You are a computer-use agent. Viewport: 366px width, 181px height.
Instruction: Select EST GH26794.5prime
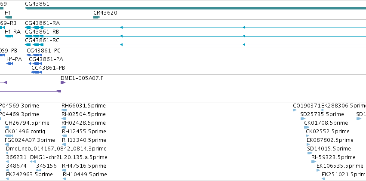(x=27, y=123)
